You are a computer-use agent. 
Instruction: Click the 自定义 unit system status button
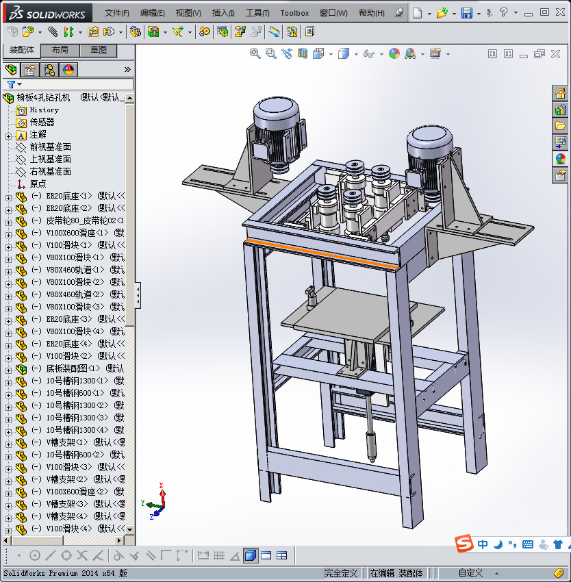(x=470, y=573)
